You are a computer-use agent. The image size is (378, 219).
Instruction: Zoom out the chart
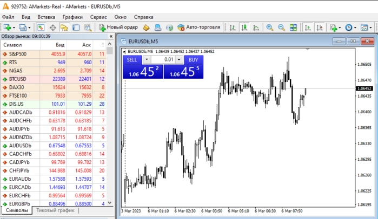point(281,28)
